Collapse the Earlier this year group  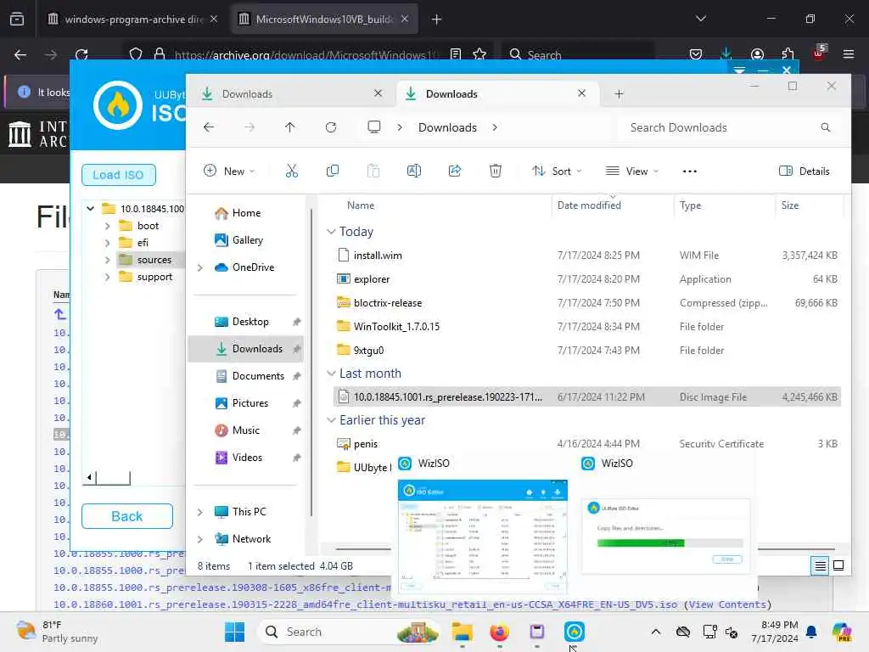click(331, 420)
